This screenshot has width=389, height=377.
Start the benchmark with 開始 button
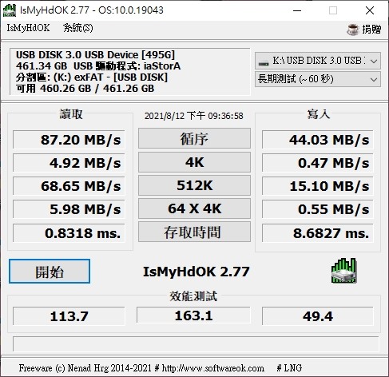50,272
